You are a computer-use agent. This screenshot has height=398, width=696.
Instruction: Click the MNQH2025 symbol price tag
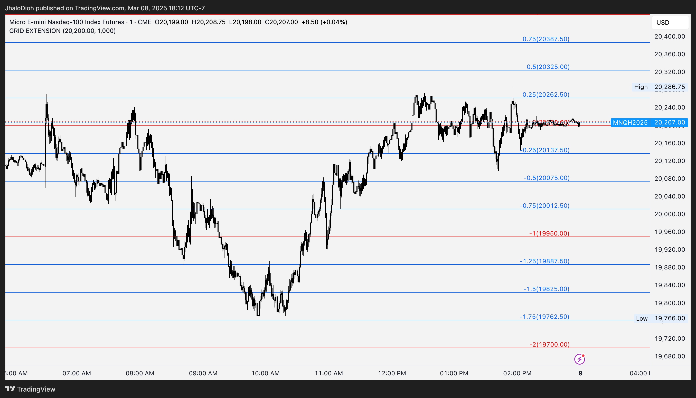click(630, 122)
